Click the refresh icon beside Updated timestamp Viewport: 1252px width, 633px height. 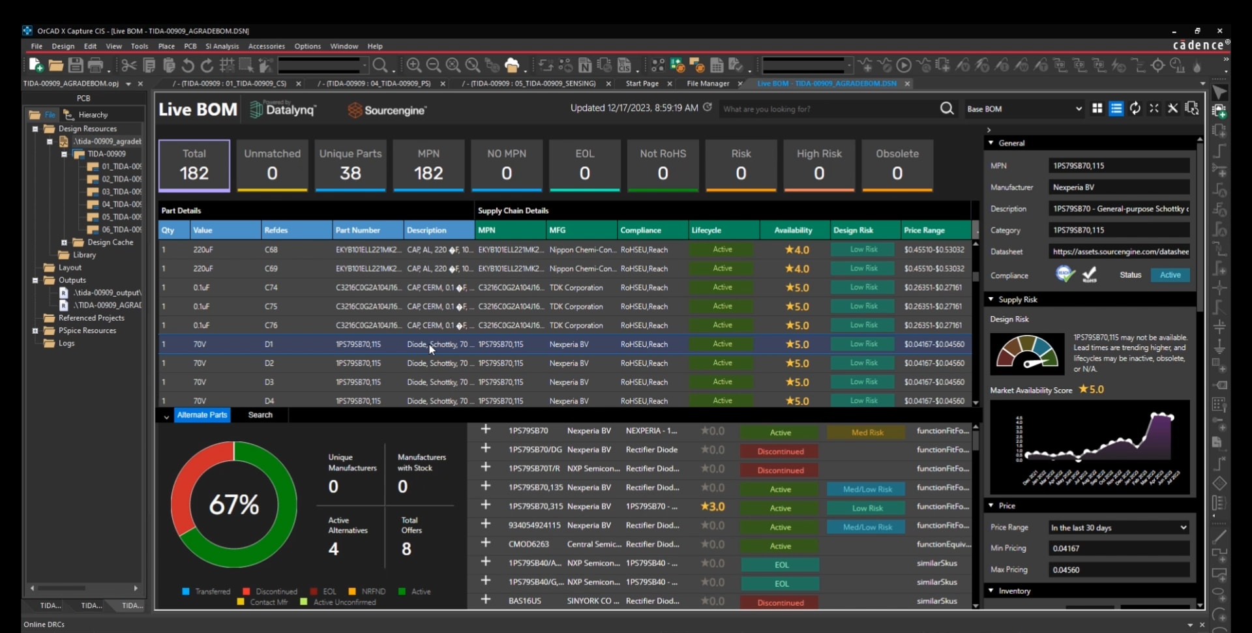pyautogui.click(x=708, y=107)
